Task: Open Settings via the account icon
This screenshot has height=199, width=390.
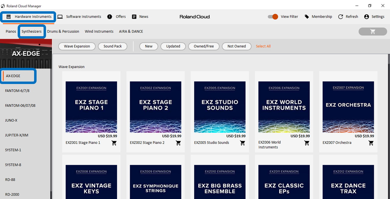Action: click(366, 17)
